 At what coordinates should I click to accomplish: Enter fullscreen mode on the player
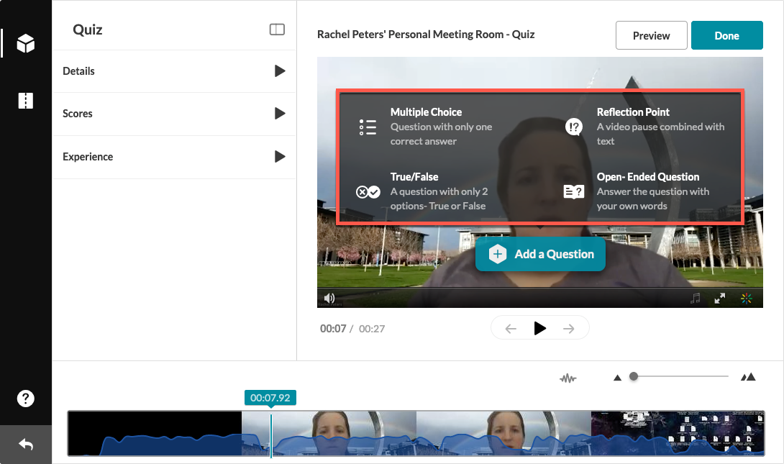(x=719, y=298)
